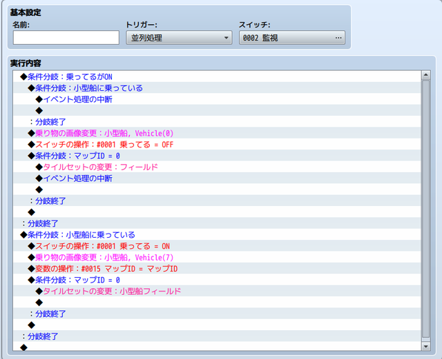Click the scrollbar up arrow in 実行内容
Viewport: 442px width, 359px height.
tap(425, 75)
